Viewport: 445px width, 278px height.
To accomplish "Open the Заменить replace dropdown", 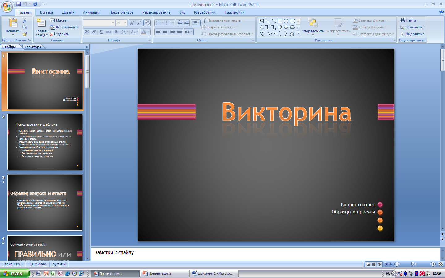I will [x=413, y=27].
